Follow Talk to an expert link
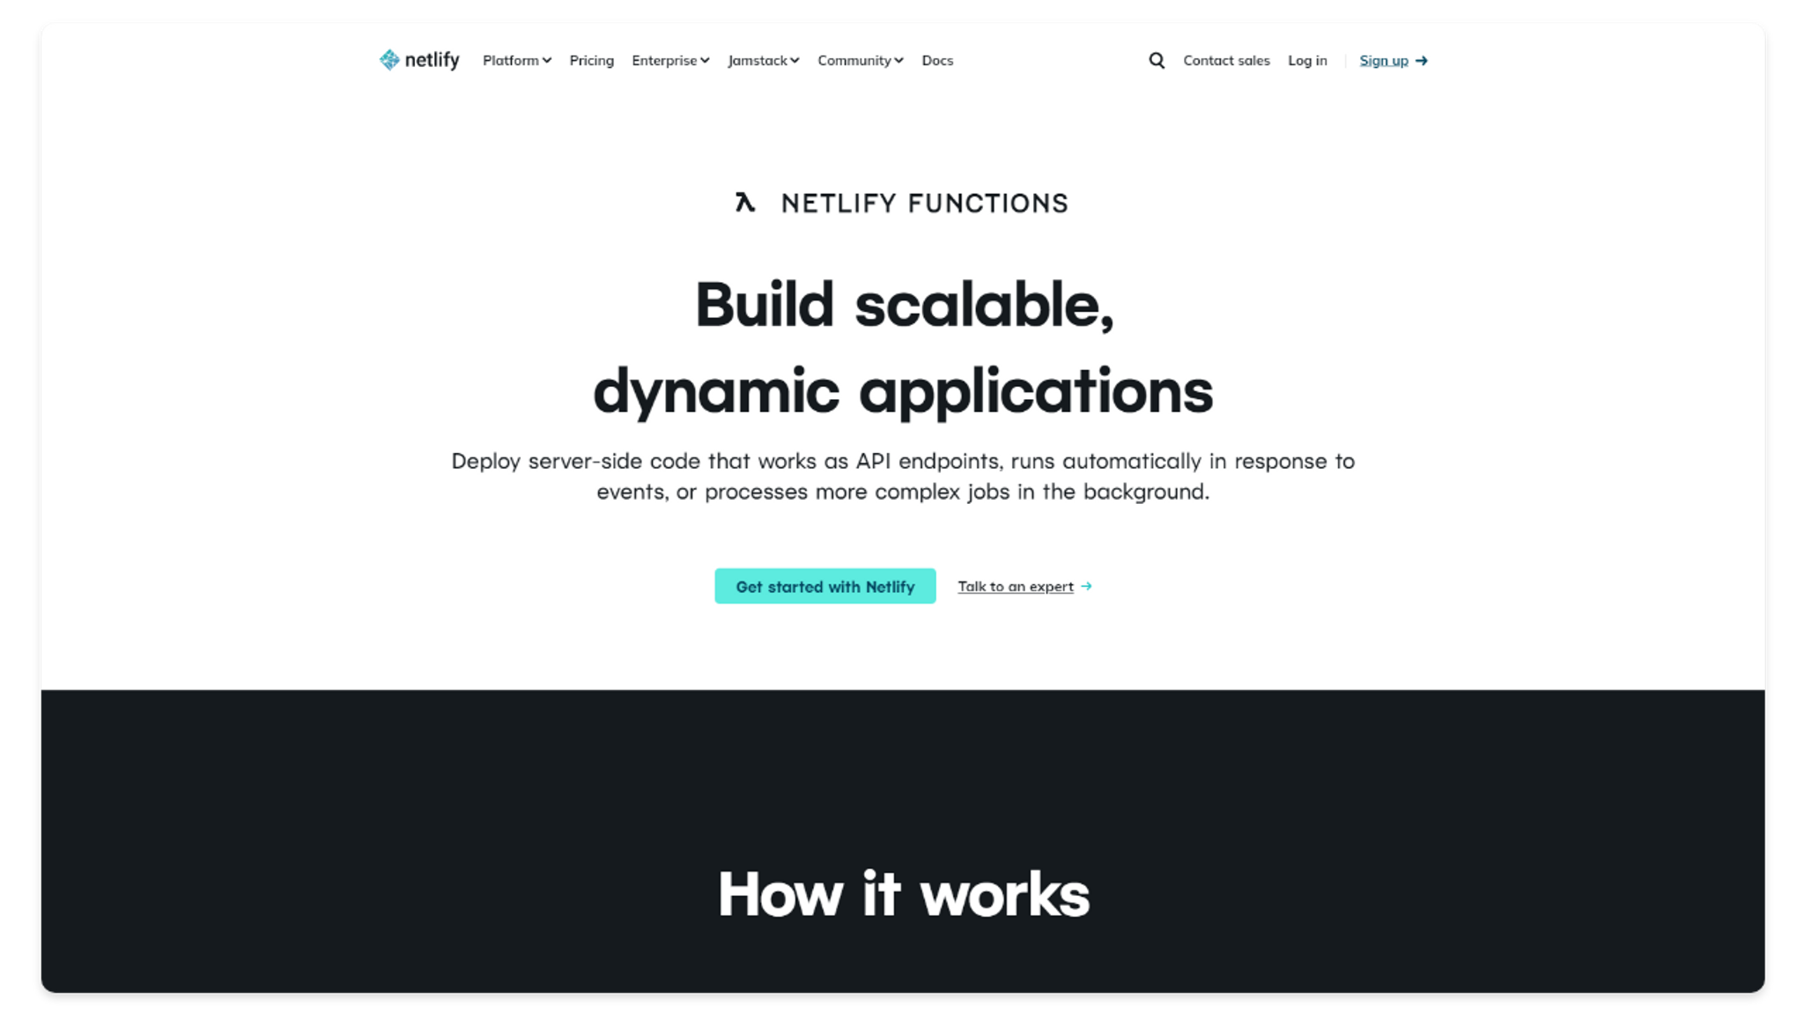The width and height of the screenshot is (1804, 1015). tap(1016, 586)
